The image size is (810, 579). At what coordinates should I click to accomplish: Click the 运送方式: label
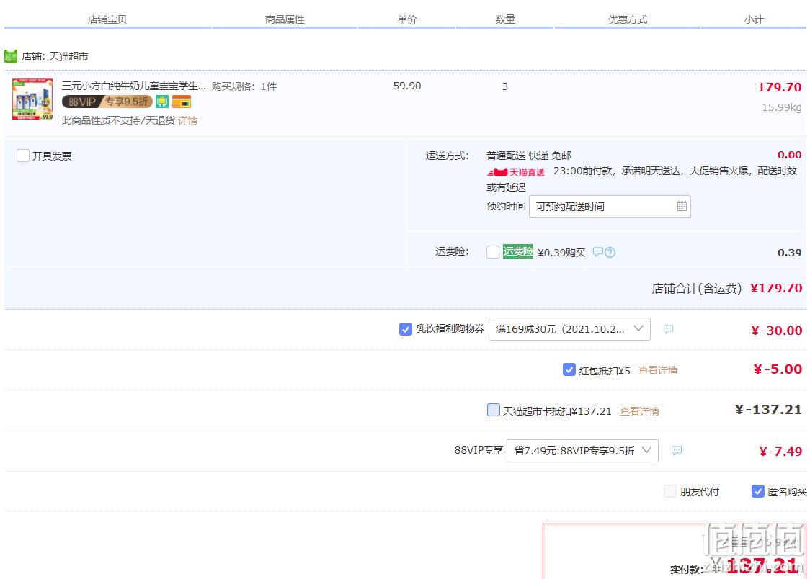tap(447, 156)
